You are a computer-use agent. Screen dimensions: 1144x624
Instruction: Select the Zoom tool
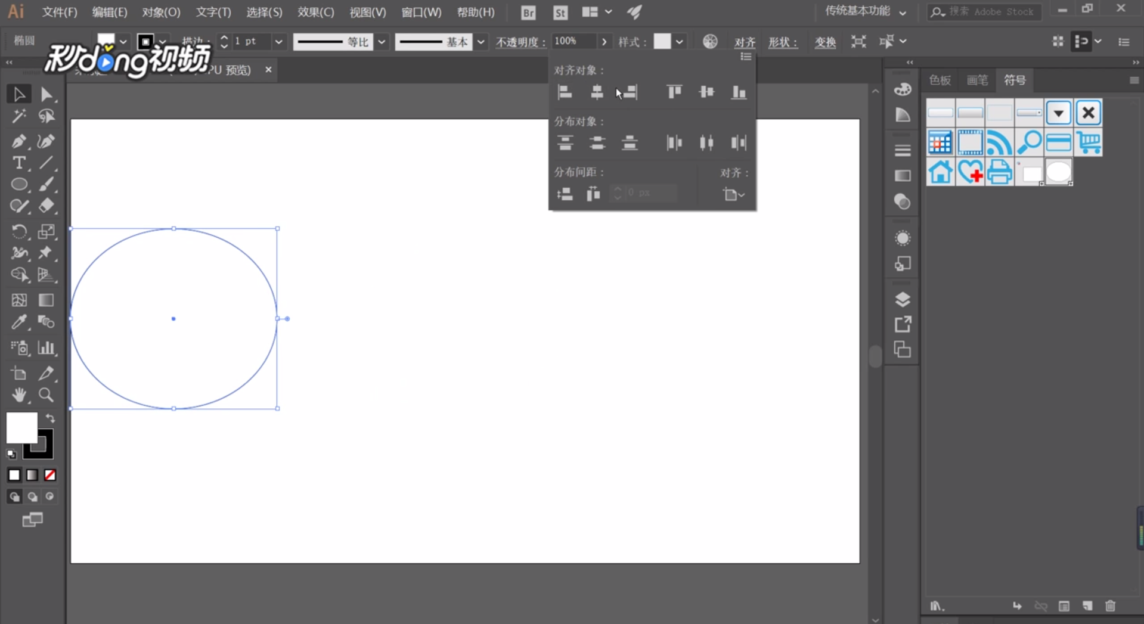46,395
